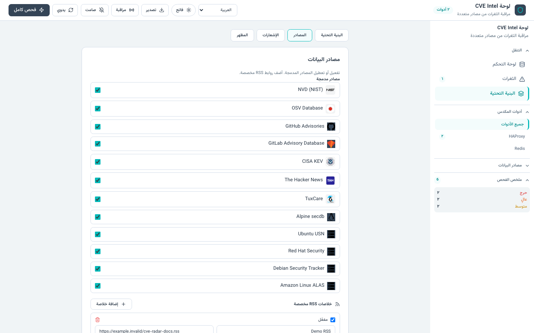Toggle the GitLab Advisory Database checkbox
534x333 pixels.
click(x=98, y=144)
